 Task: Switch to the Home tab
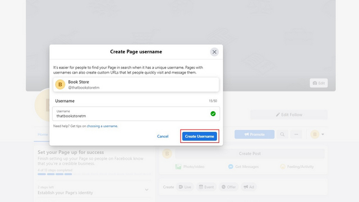pyautogui.click(x=43, y=135)
